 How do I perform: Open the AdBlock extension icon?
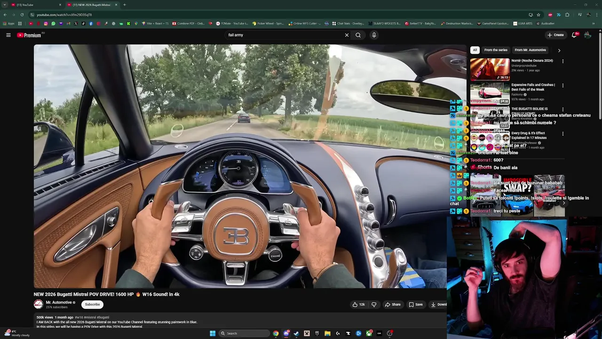(550, 15)
